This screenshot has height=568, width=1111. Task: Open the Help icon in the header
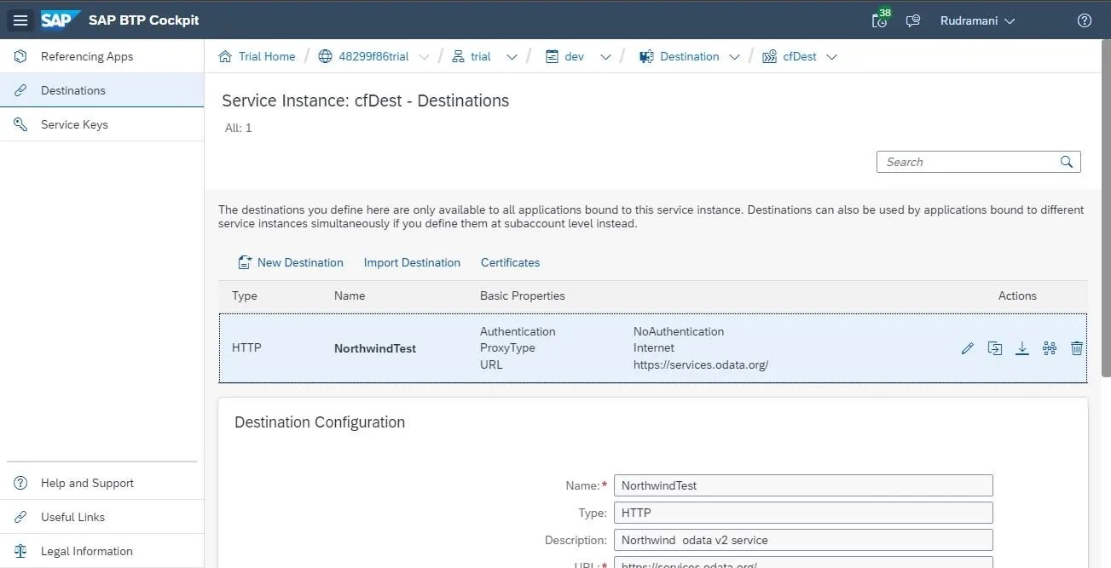1084,20
